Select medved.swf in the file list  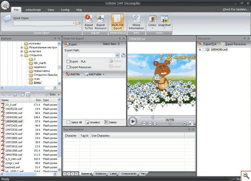[13, 167]
